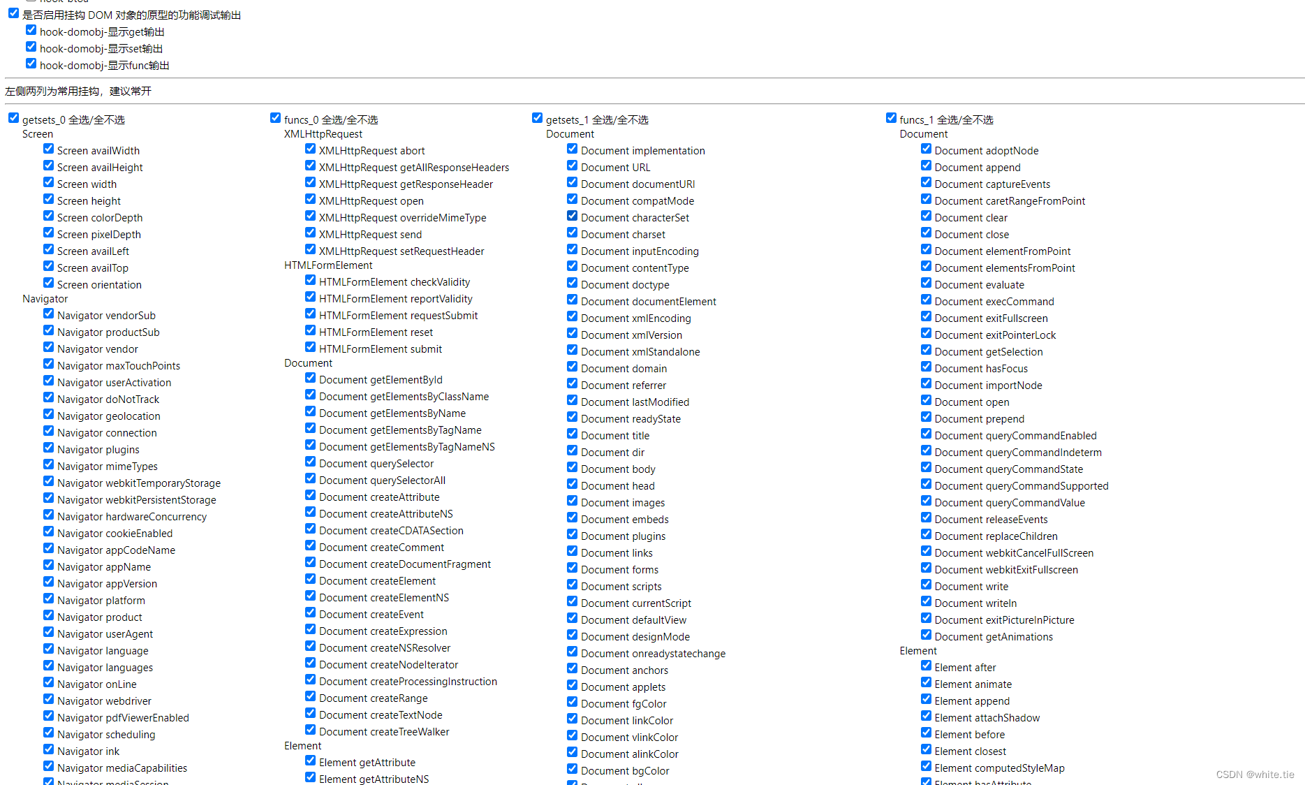Uncheck Element getAttribute checkbox
Image resolution: width=1305 pixels, height=785 pixels.
coord(310,760)
